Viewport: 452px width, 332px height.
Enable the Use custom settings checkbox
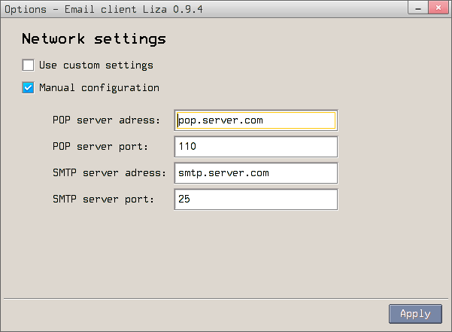pos(28,65)
